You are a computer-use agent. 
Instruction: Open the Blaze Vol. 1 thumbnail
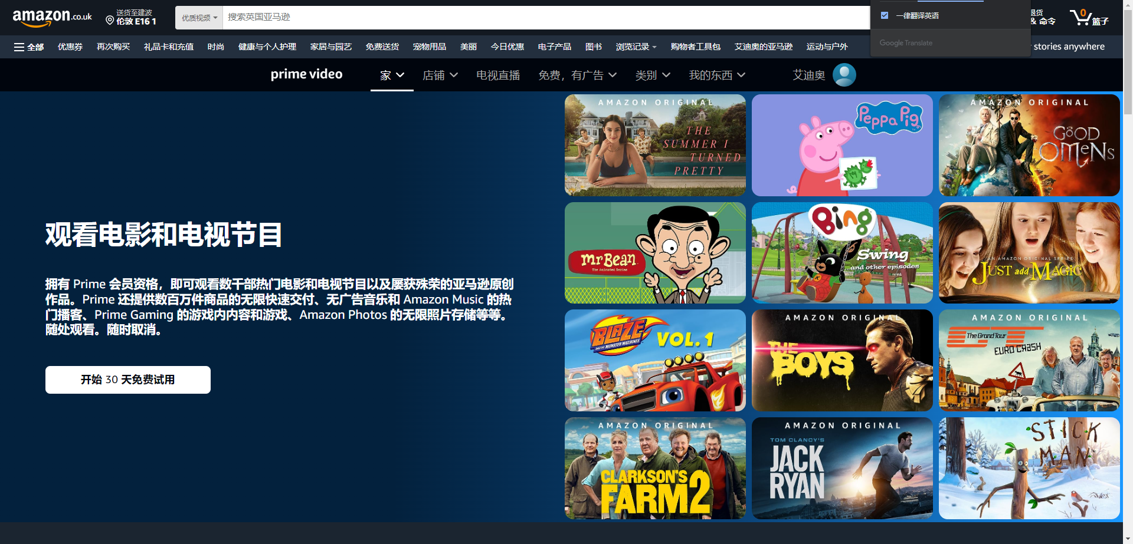(x=655, y=361)
